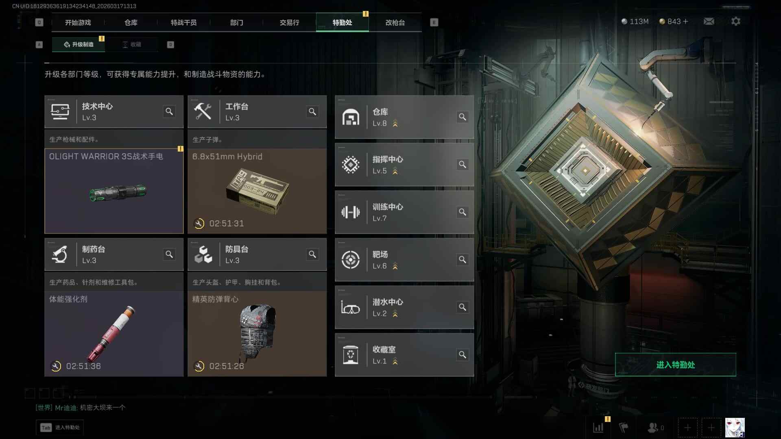Screen dimensions: 781x439
Task: Open the friends list icon
Action: [x=655, y=428]
